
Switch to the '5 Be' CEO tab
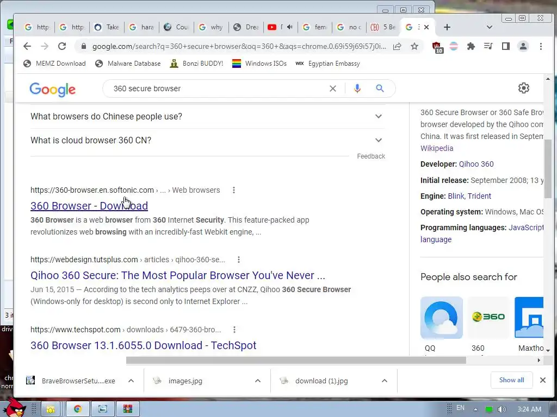coord(383,27)
